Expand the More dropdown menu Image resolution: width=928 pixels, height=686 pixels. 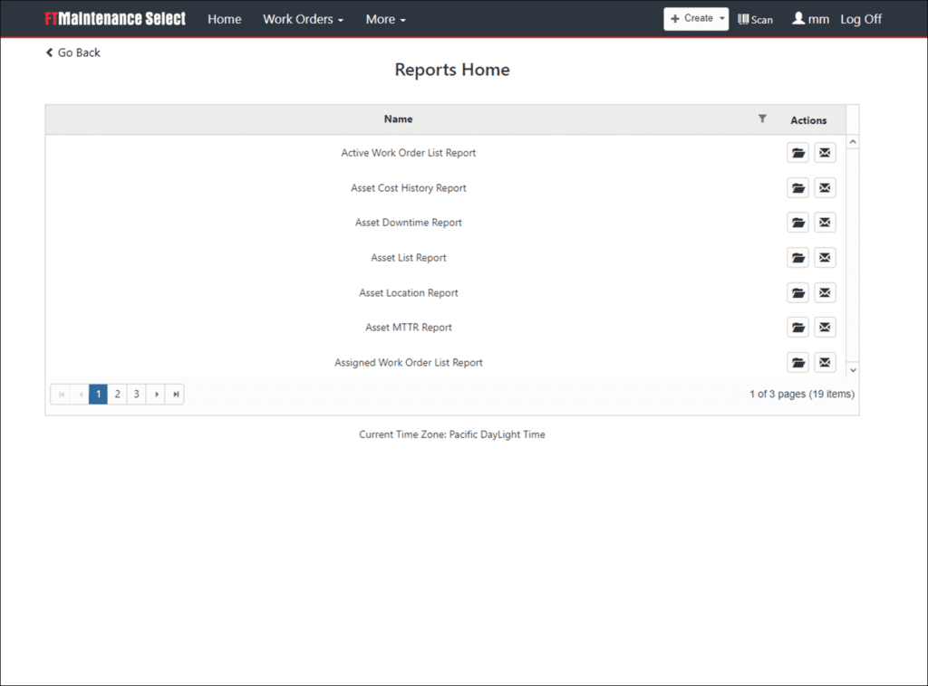[385, 19]
